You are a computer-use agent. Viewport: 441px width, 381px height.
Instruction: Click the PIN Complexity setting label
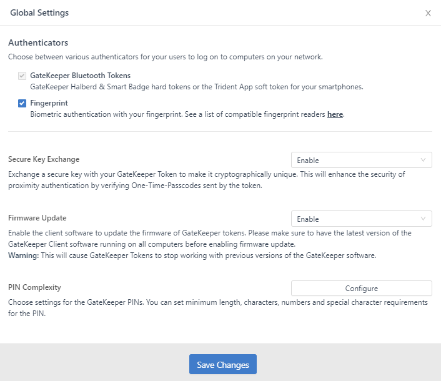click(x=34, y=287)
